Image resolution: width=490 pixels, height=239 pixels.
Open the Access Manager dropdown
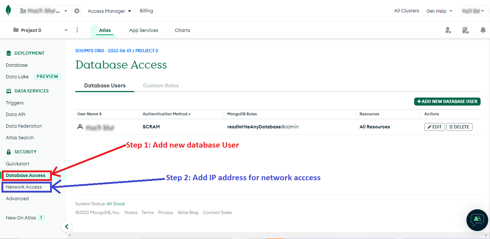(109, 11)
